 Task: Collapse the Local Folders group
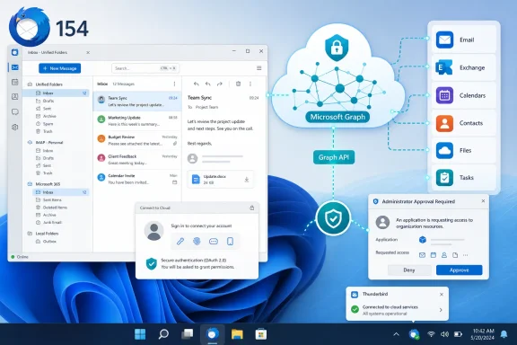[30, 234]
